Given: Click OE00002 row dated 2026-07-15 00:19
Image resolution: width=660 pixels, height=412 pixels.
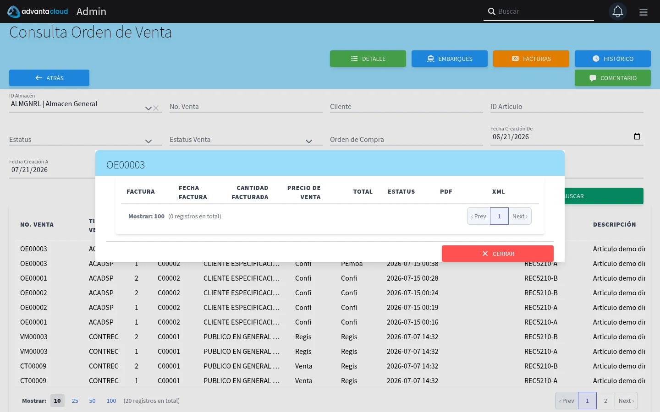Looking at the screenshot, I should 330,308.
